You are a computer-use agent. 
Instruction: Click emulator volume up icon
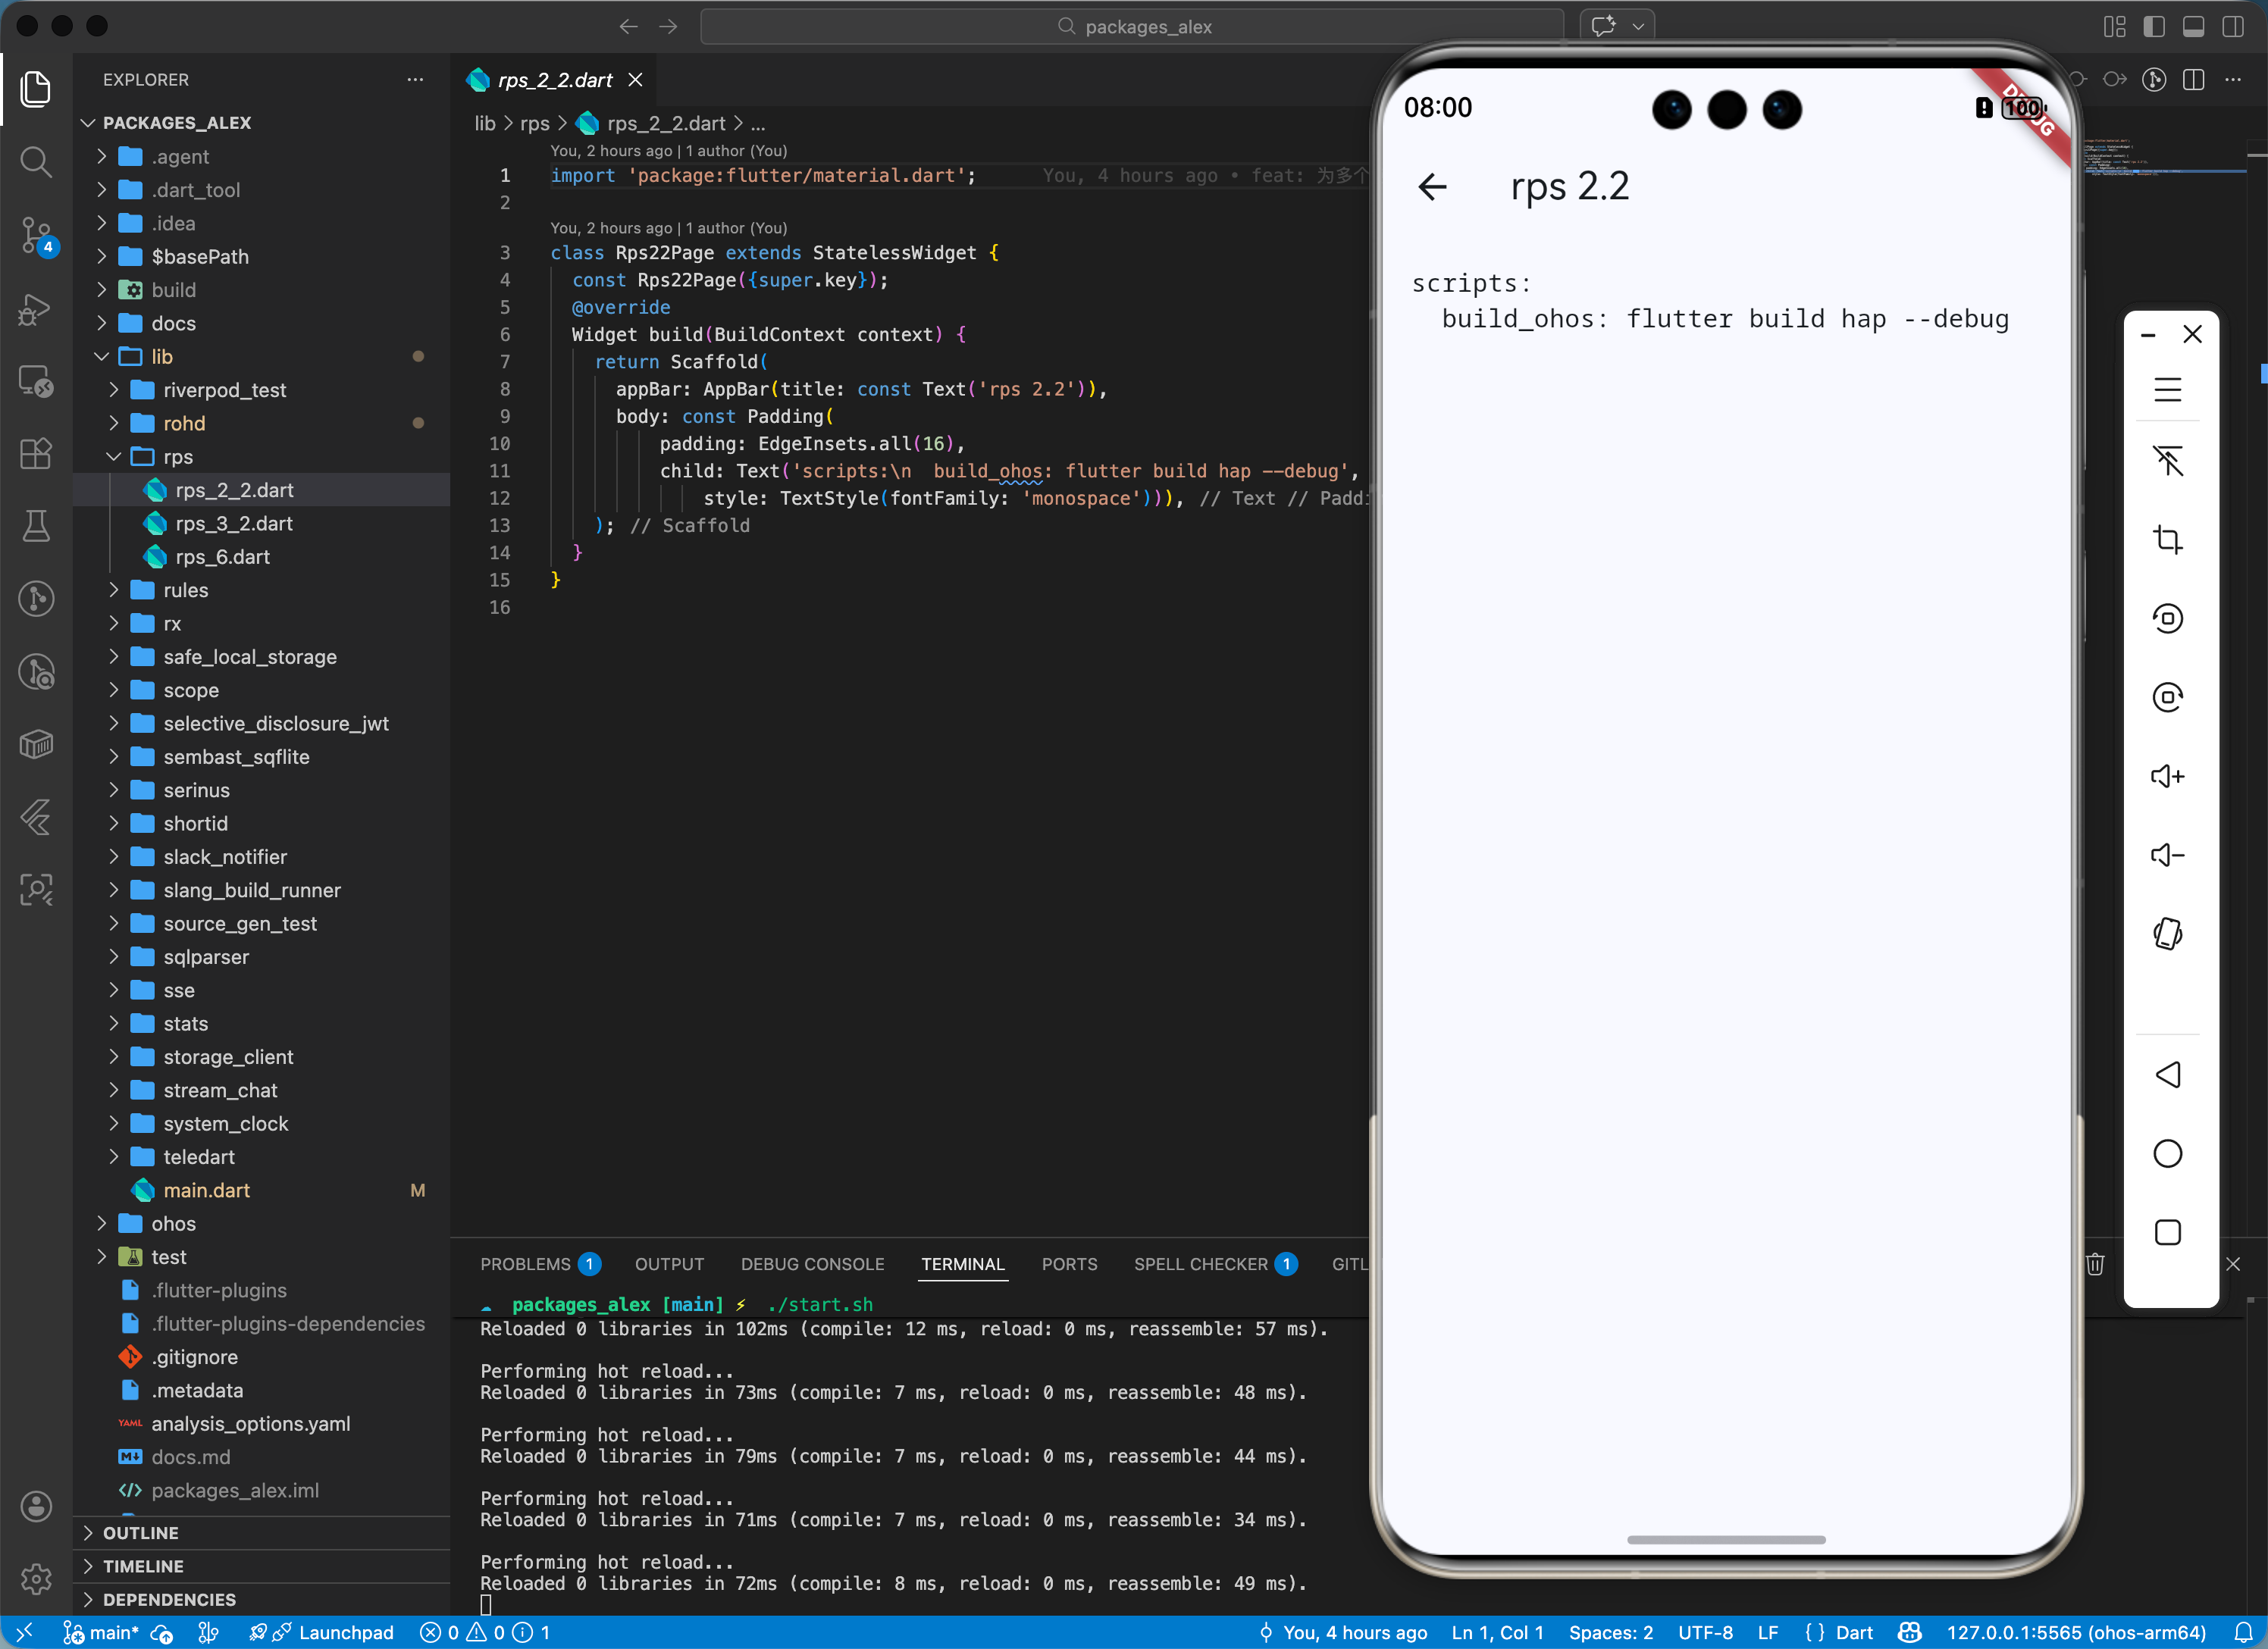click(2166, 776)
